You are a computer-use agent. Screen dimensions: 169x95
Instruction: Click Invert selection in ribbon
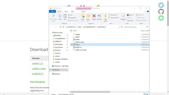(x=141, y=20)
